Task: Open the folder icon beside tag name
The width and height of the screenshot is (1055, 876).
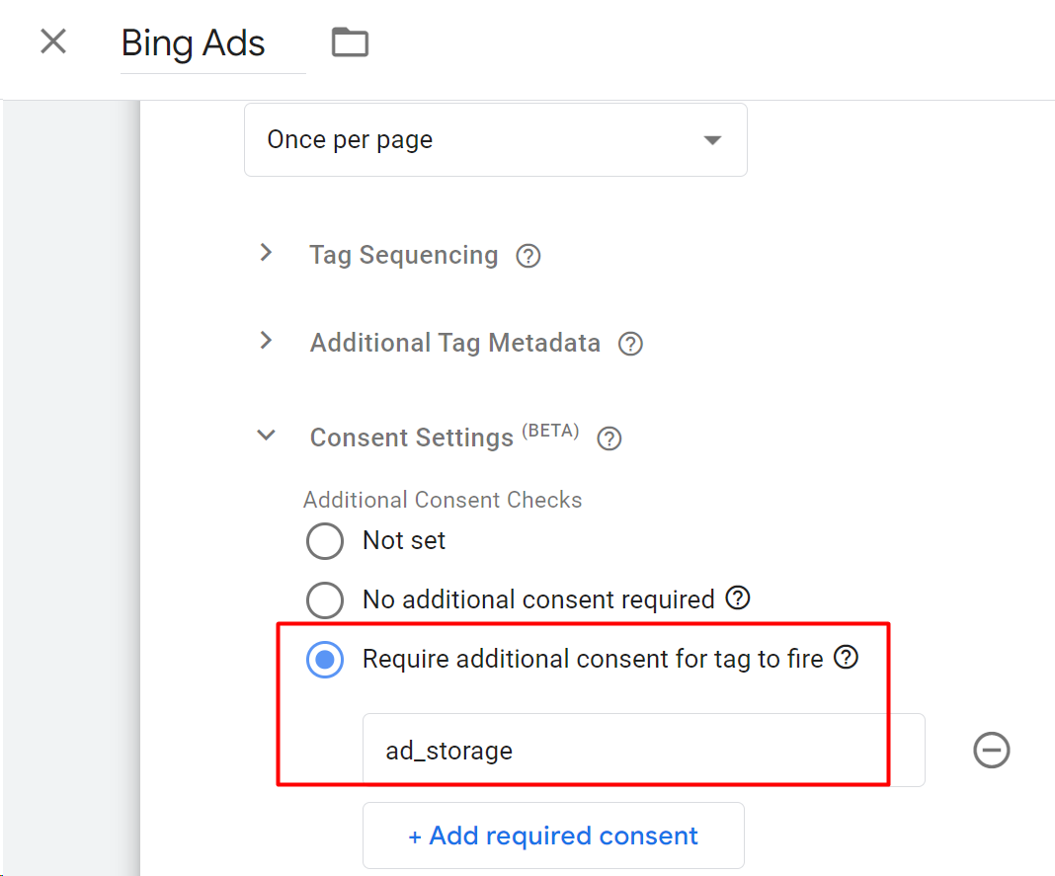Action: (x=350, y=42)
